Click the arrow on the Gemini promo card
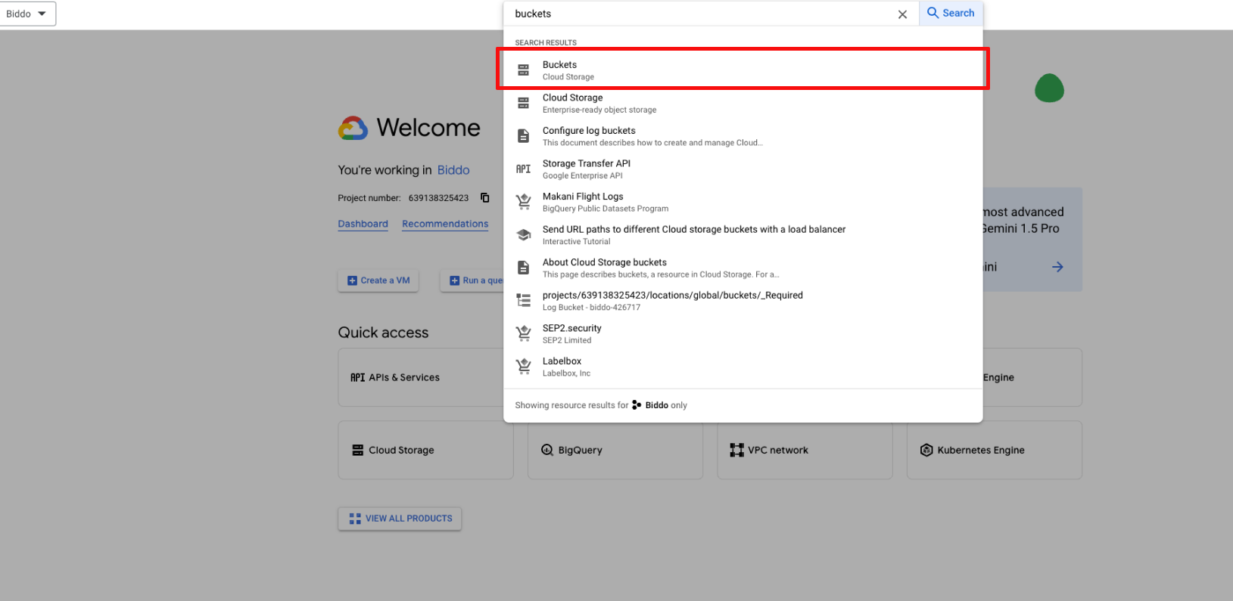The height and width of the screenshot is (601, 1233). point(1057,267)
